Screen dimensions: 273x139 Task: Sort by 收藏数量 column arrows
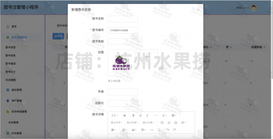click(x=264, y=47)
